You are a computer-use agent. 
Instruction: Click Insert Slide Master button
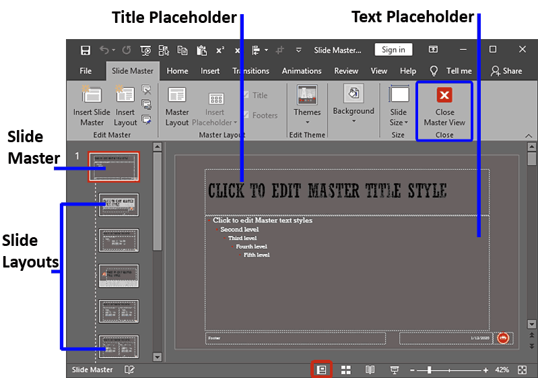click(92, 106)
